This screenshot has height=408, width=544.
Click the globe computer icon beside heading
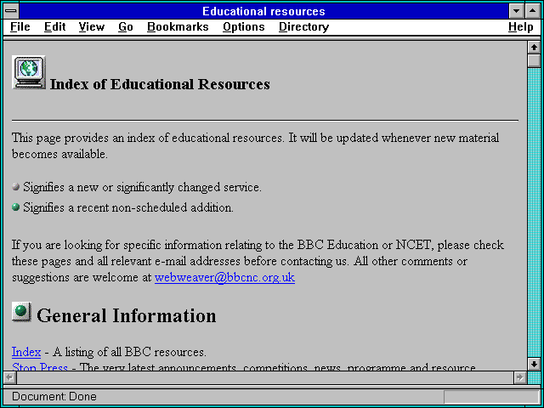(29, 72)
